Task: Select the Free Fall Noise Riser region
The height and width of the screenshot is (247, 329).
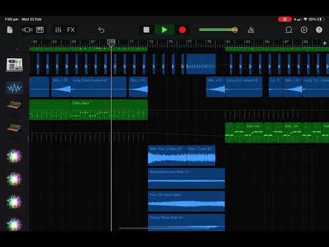Action: 186,201
